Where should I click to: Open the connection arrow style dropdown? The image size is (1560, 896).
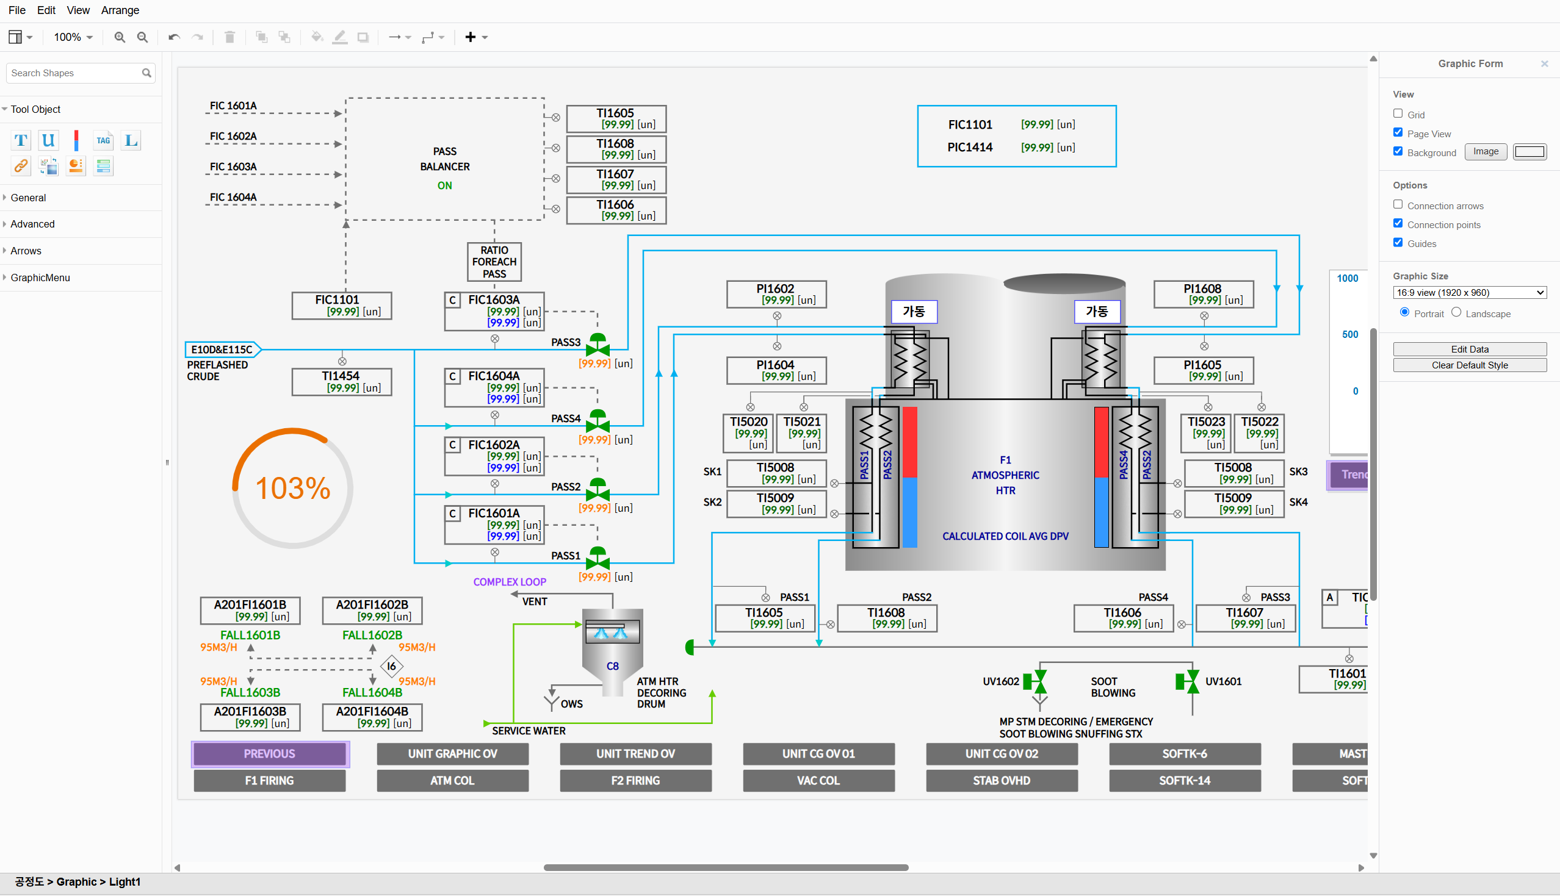click(x=400, y=38)
